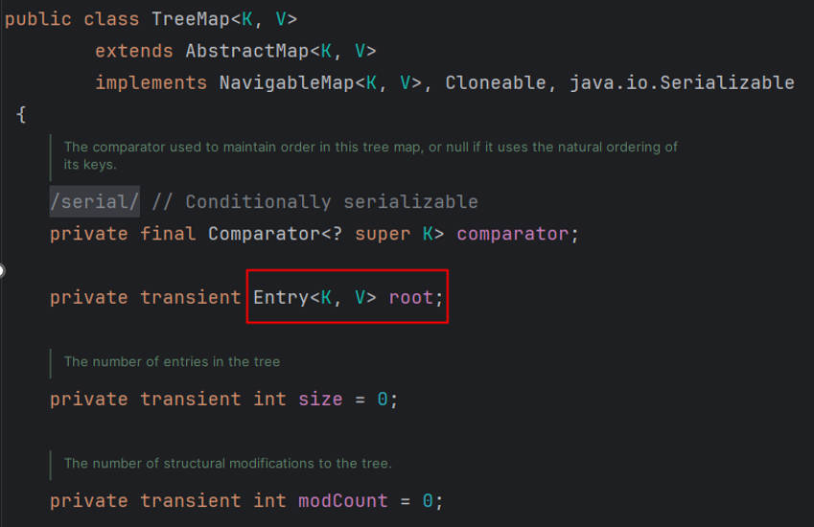Click the size field name
The image size is (814, 527).
pyautogui.click(x=320, y=399)
